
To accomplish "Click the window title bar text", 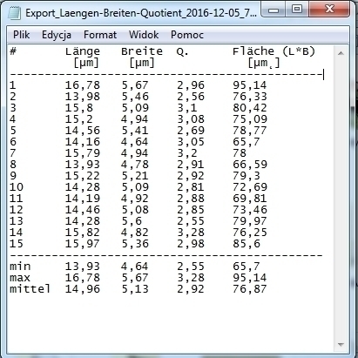I will pyautogui.click(x=141, y=13).
